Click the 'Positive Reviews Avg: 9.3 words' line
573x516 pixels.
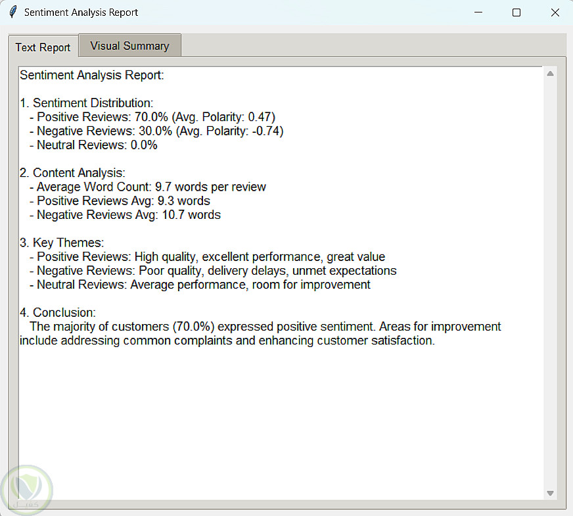[120, 200]
